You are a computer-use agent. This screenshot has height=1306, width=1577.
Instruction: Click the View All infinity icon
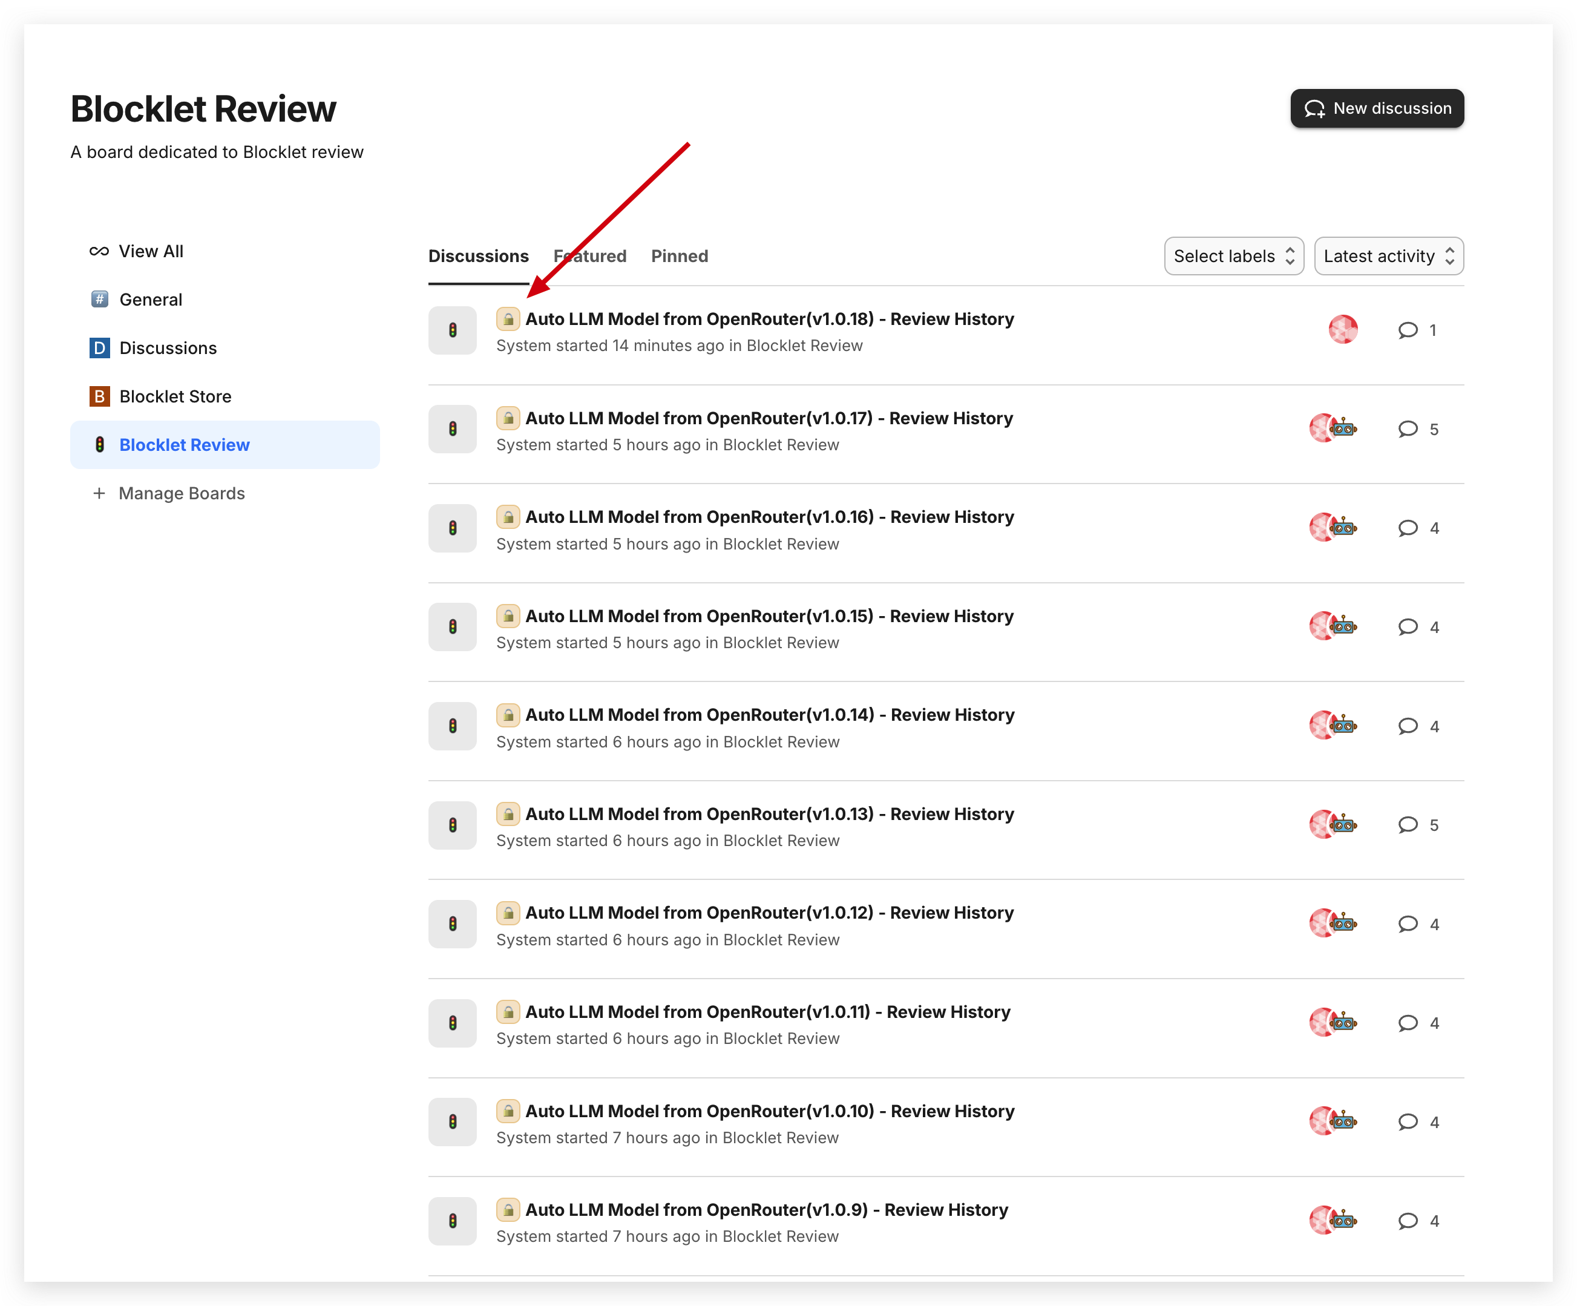point(99,252)
